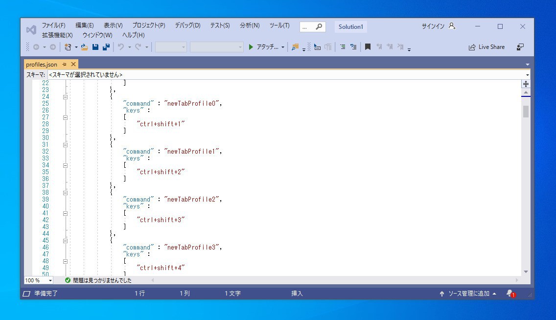The height and width of the screenshot is (320, 556).
Task: Click the "newTabProfile0" value in the code
Action: [191, 103]
